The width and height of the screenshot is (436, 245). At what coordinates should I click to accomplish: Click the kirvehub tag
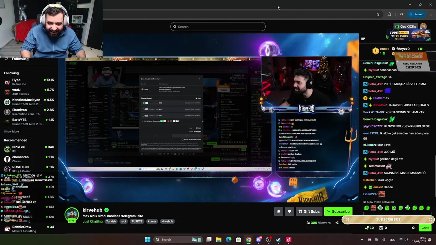pyautogui.click(x=167, y=221)
